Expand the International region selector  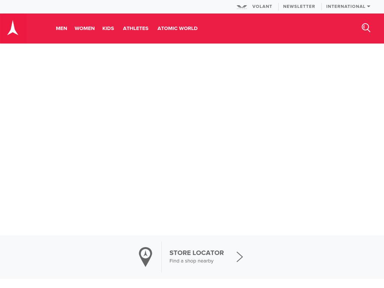348,6
